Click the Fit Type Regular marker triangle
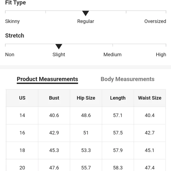This screenshot has height=171, width=171. (85, 13)
